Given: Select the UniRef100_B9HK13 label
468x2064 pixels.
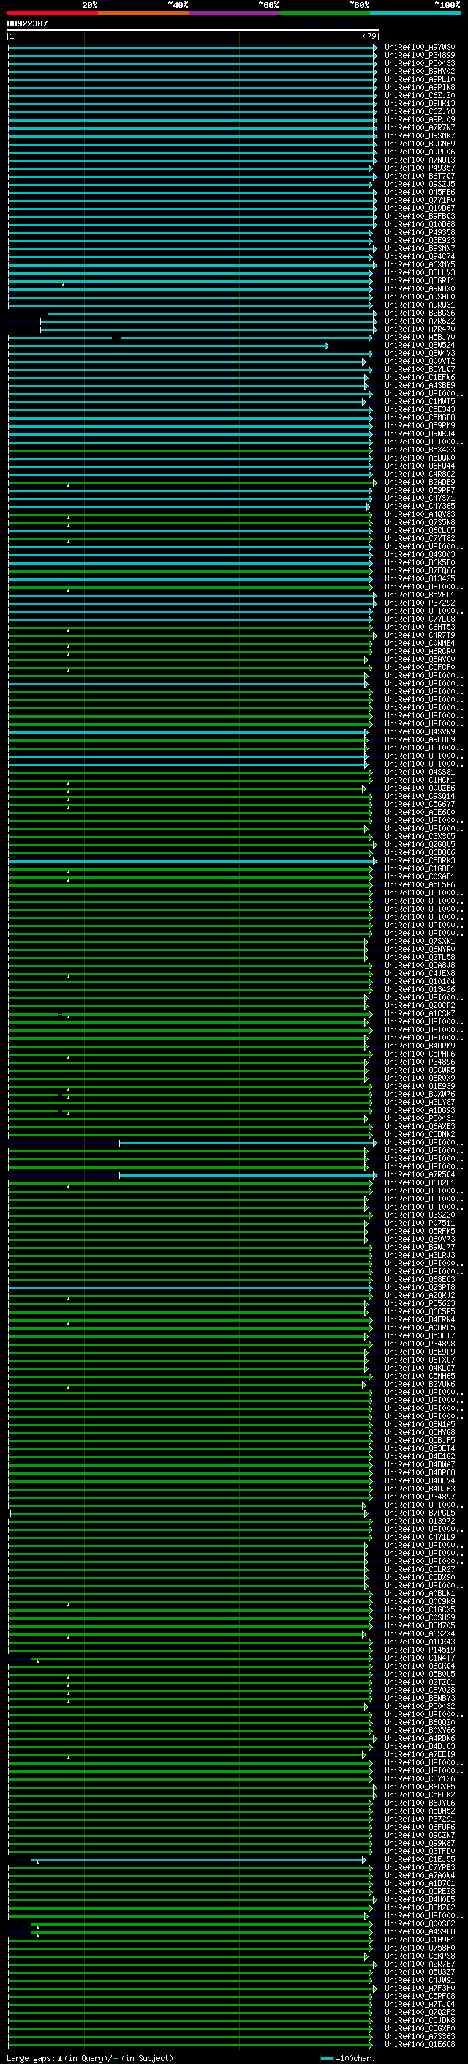Looking at the screenshot, I should tap(420, 103).
